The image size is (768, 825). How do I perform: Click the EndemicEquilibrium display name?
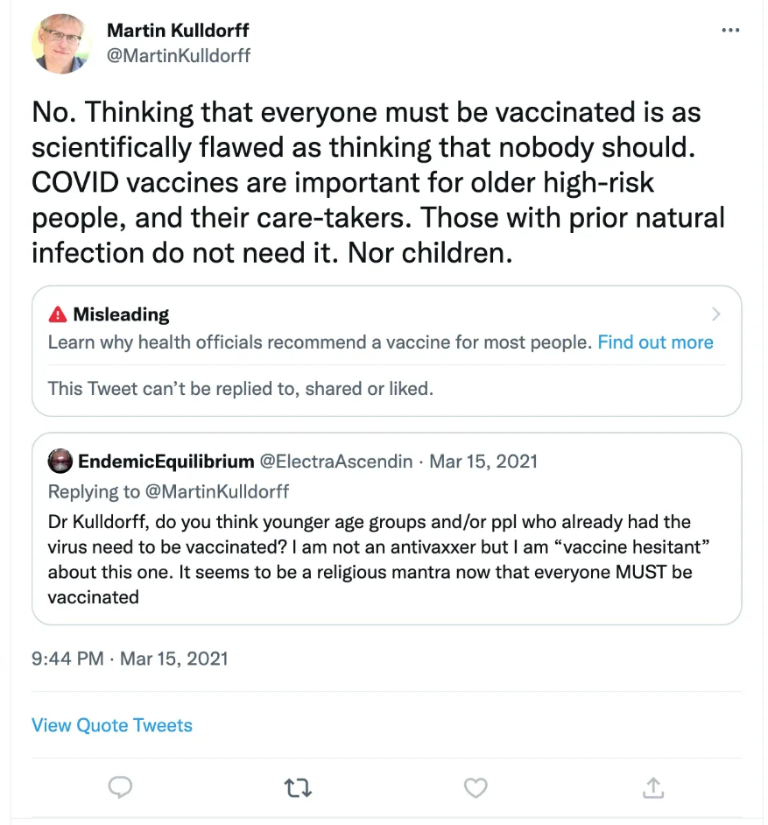click(166, 462)
